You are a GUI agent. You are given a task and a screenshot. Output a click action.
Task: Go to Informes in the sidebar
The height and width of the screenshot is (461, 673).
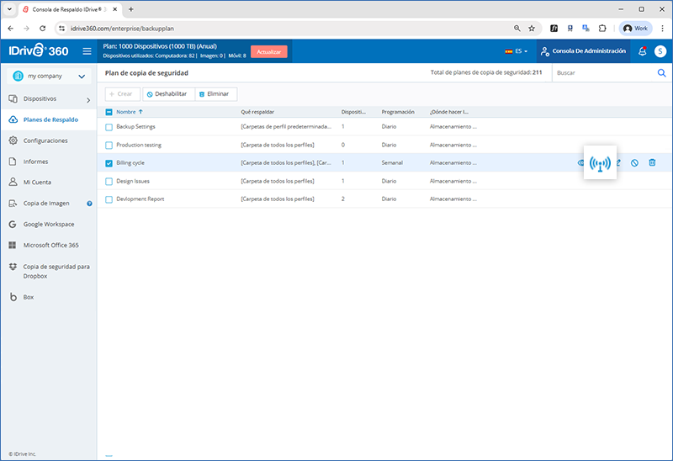coord(35,162)
